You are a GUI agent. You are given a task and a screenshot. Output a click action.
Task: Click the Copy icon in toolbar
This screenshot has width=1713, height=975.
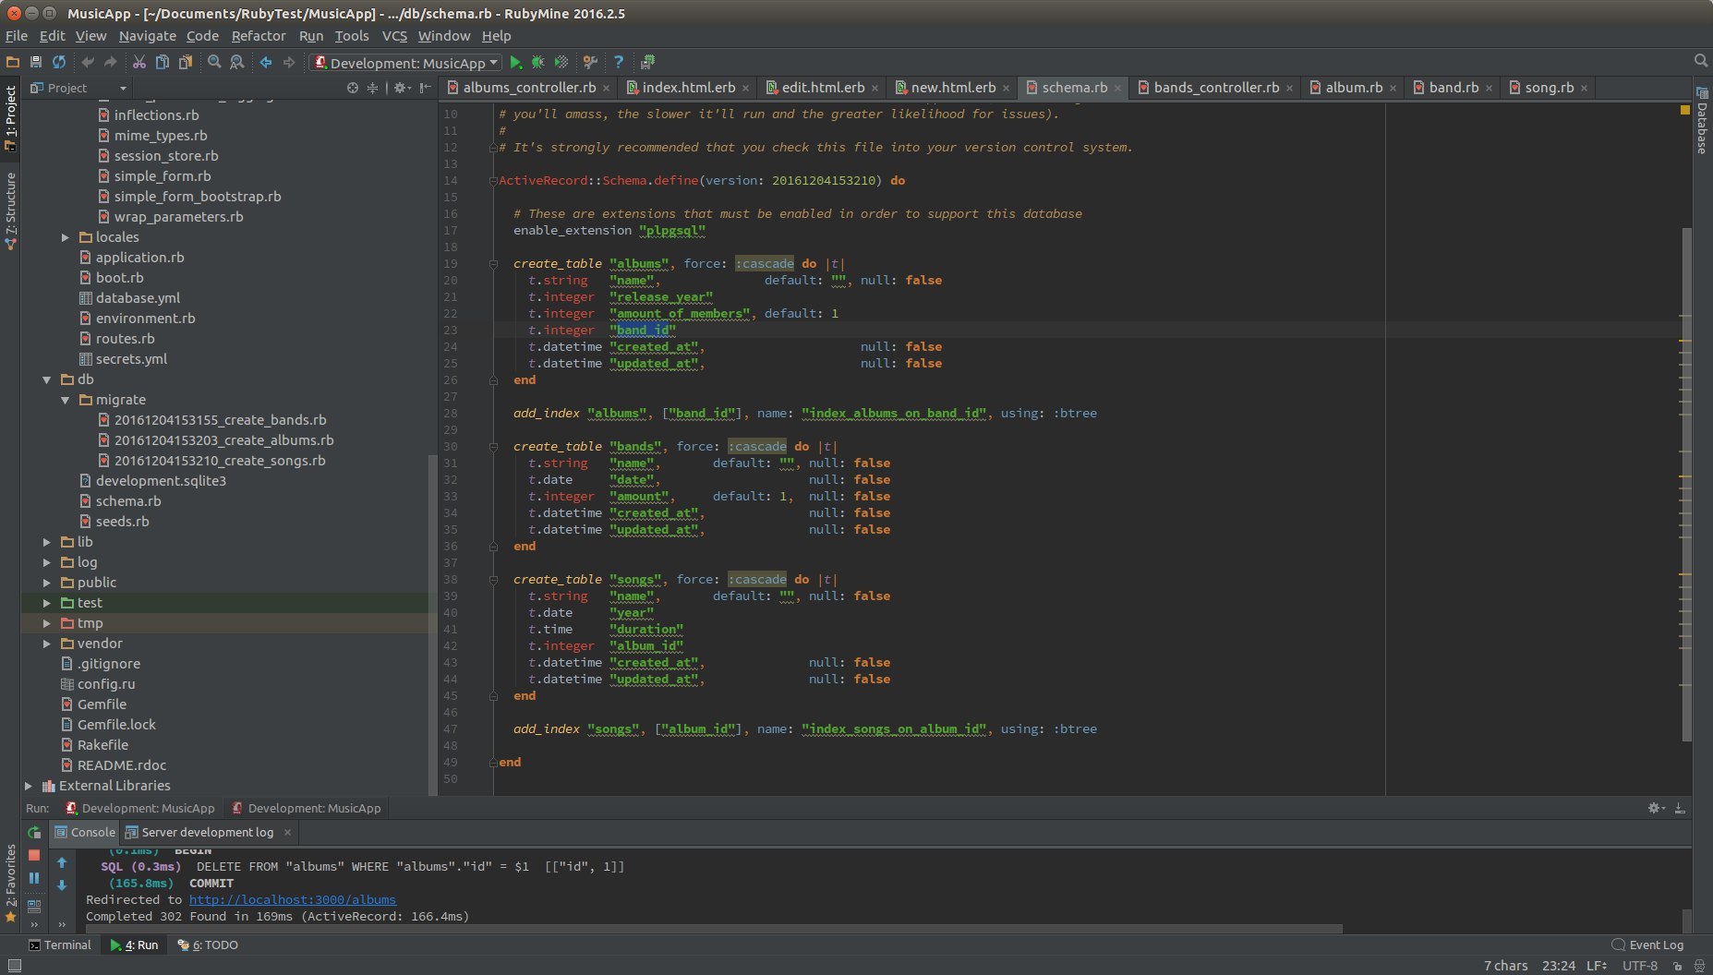pos(163,62)
